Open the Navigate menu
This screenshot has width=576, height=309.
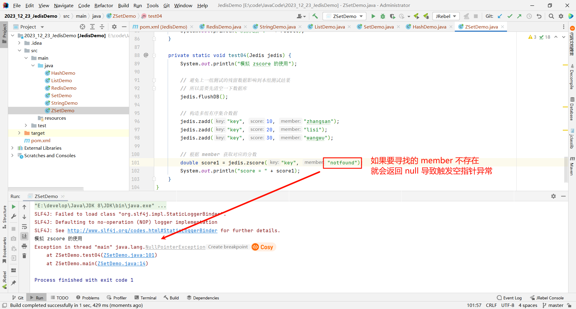(64, 5)
